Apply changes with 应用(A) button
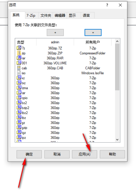 [x=85, y=154]
